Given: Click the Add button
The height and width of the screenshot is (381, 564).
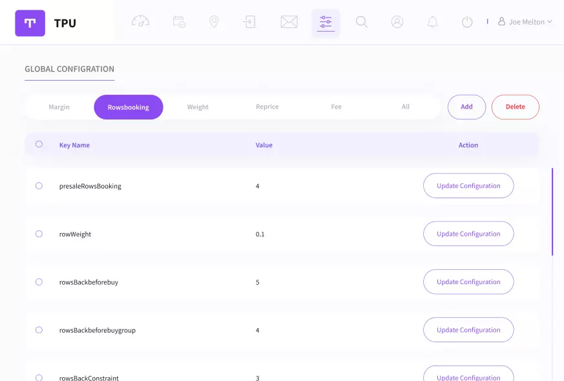Looking at the screenshot, I should [466, 107].
